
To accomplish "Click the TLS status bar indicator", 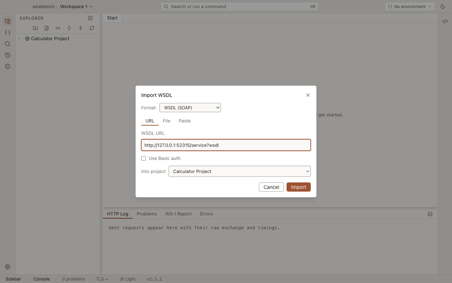I will point(102,279).
